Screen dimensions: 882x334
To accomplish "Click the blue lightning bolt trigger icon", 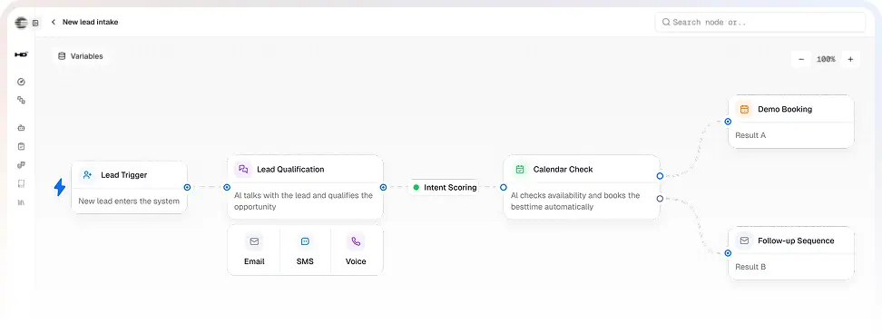I will pos(60,187).
